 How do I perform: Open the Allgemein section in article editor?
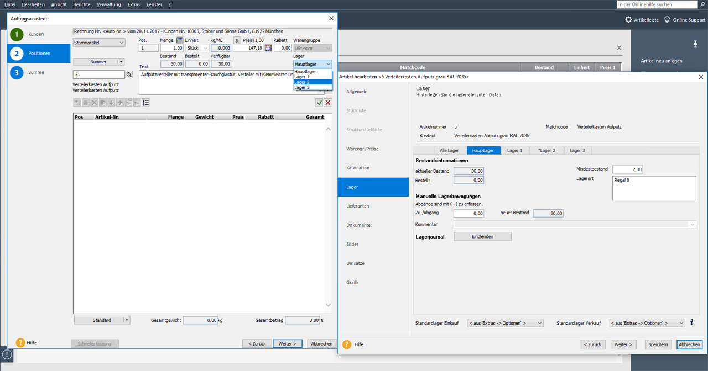click(x=373, y=91)
